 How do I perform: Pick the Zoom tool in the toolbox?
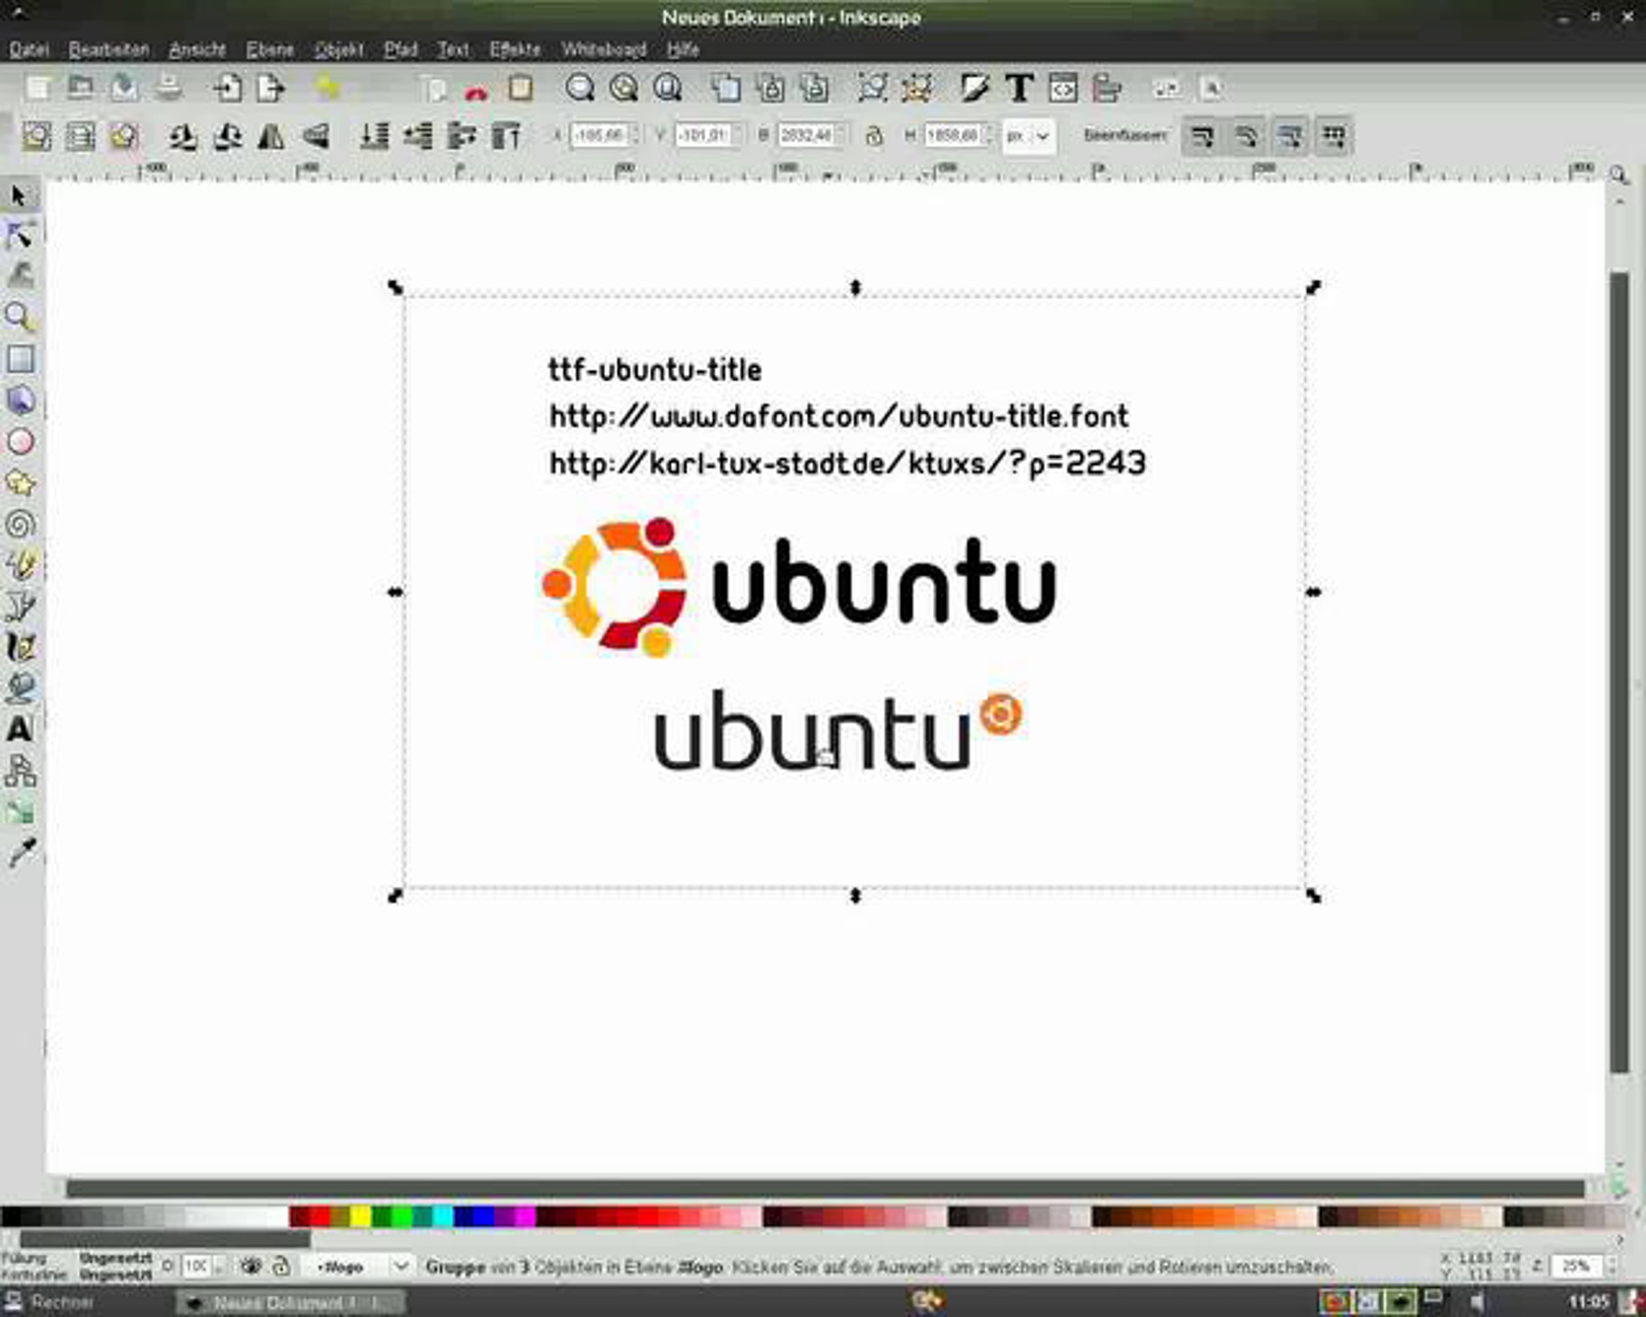click(20, 317)
